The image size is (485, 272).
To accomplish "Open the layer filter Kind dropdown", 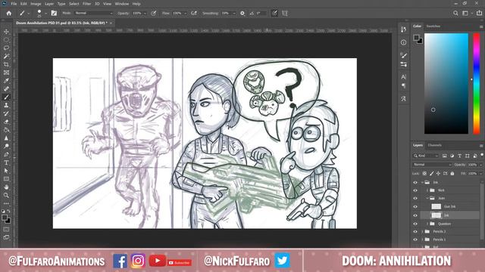I will tap(426, 156).
